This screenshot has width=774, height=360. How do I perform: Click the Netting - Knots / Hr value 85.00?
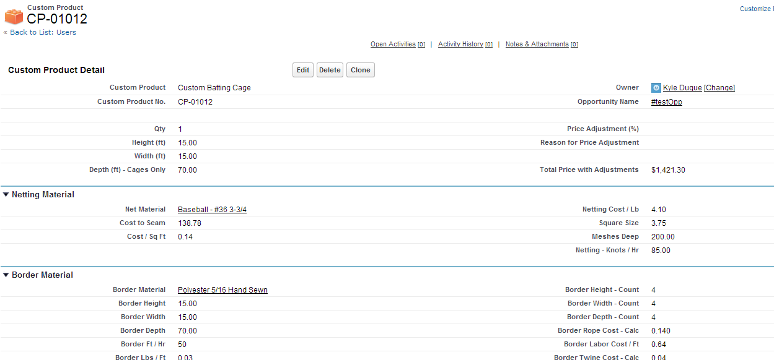tap(661, 250)
